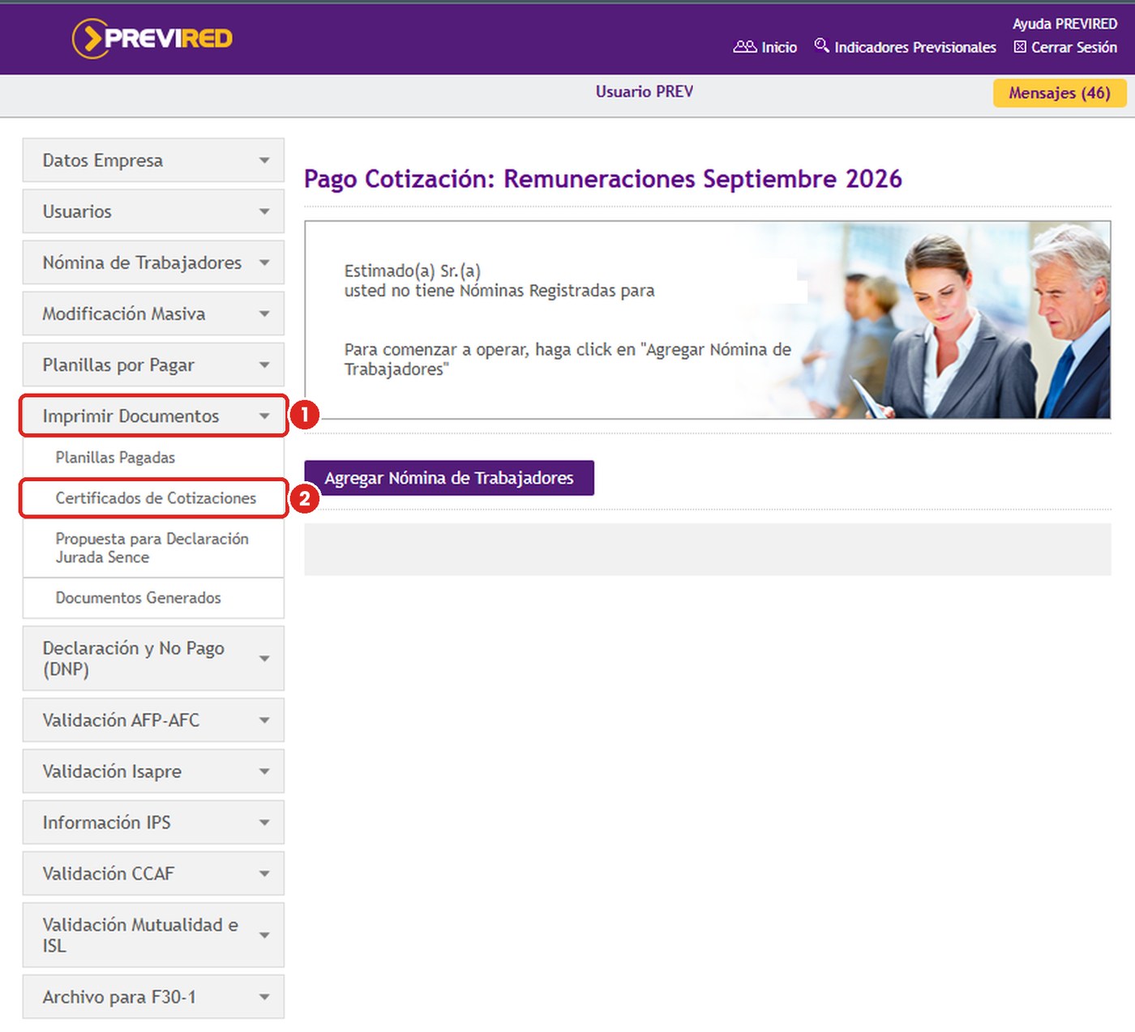Click the Usuario PREV text

(645, 92)
